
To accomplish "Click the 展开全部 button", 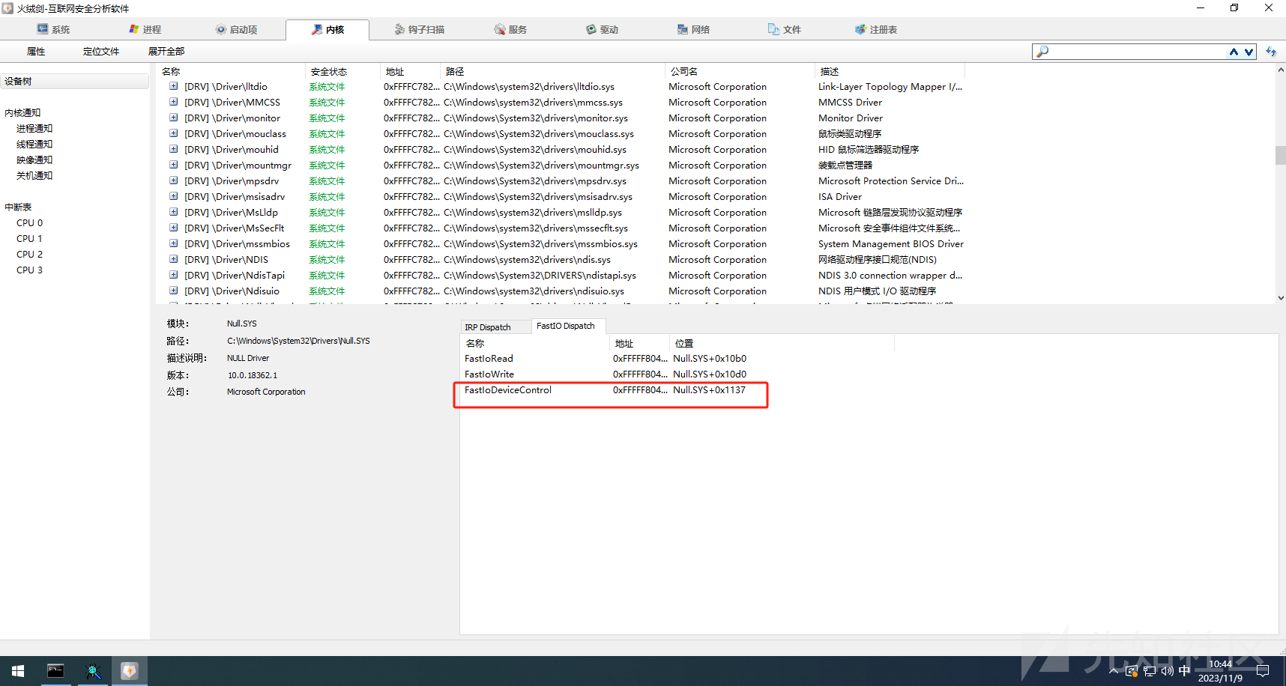I will coord(166,52).
